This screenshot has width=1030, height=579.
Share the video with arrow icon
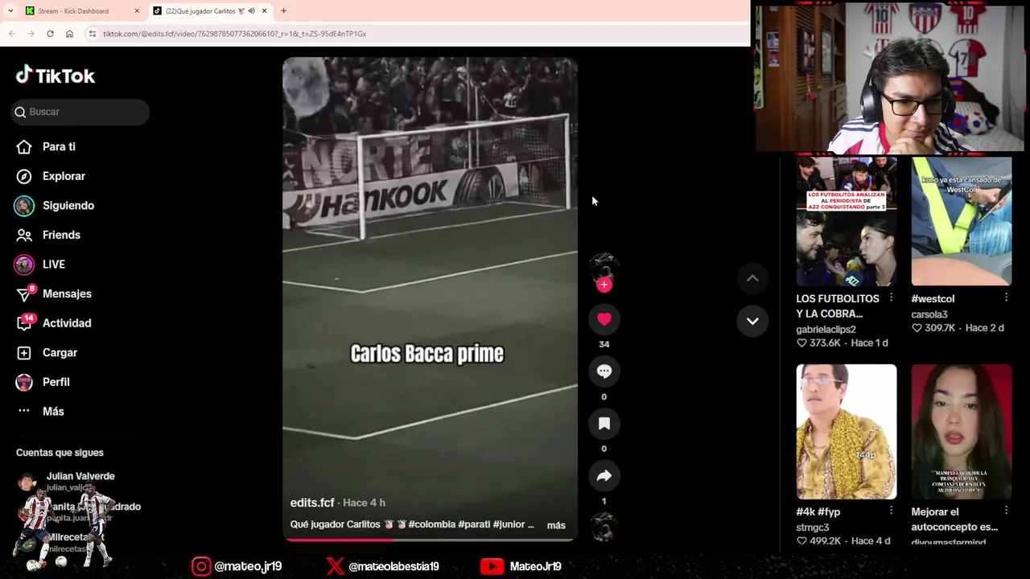coord(604,476)
